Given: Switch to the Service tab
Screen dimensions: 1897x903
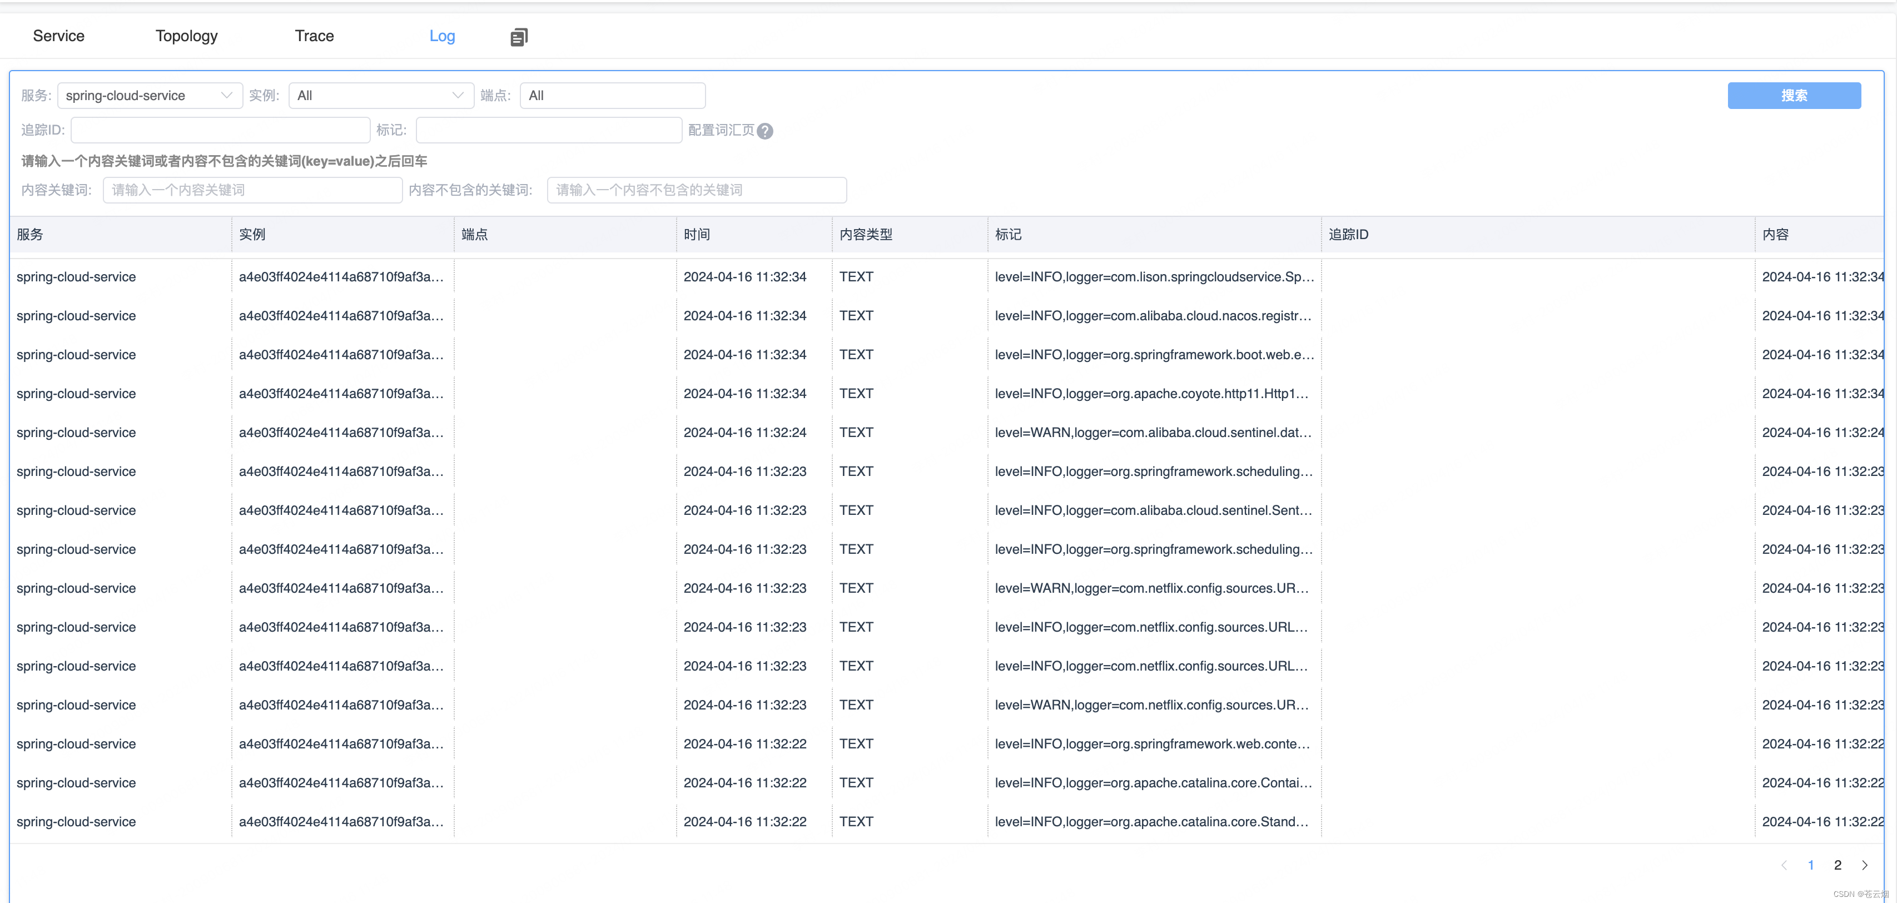Looking at the screenshot, I should coord(59,36).
